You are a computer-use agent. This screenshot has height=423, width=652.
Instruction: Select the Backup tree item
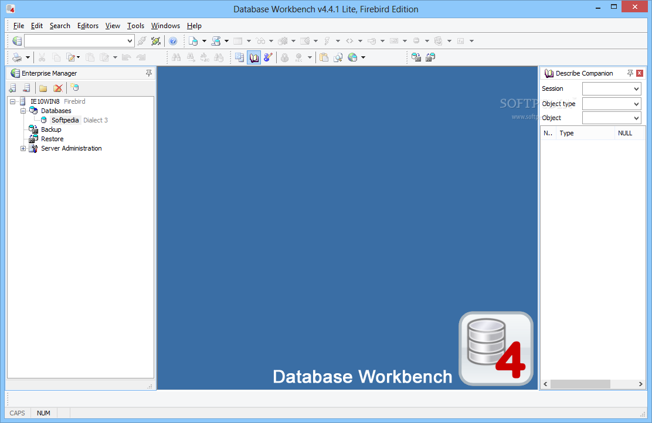[51, 129]
